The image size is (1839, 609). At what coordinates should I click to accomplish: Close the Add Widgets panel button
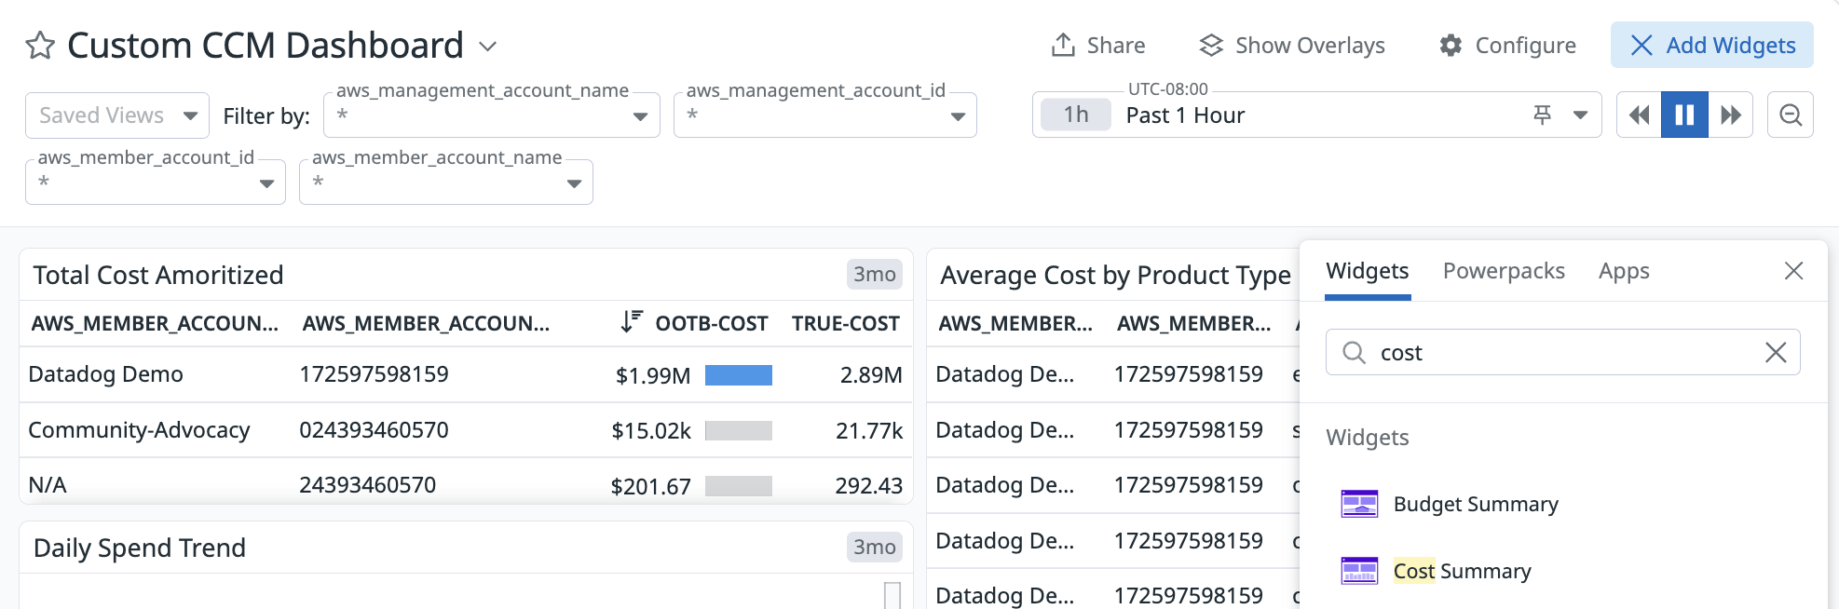pos(1711,46)
